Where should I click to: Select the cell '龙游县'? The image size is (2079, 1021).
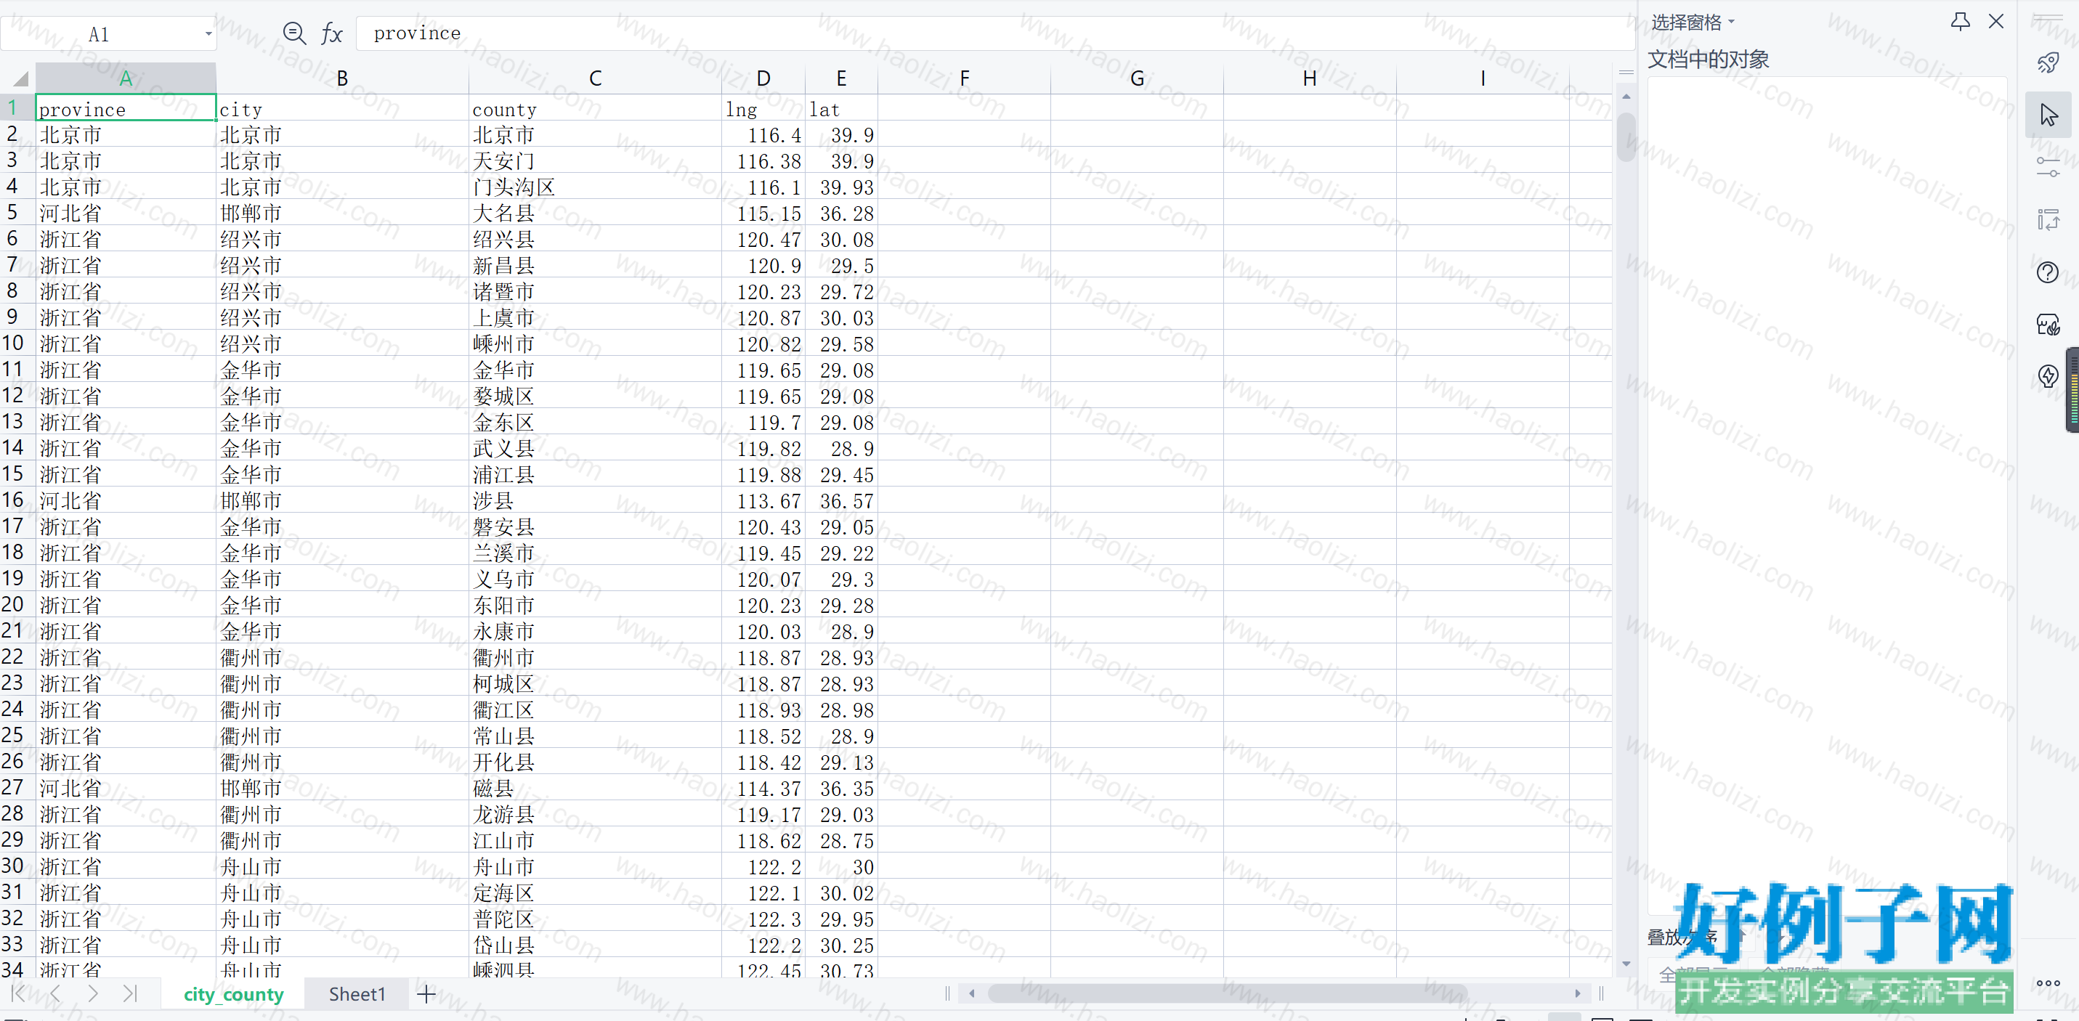coord(596,814)
